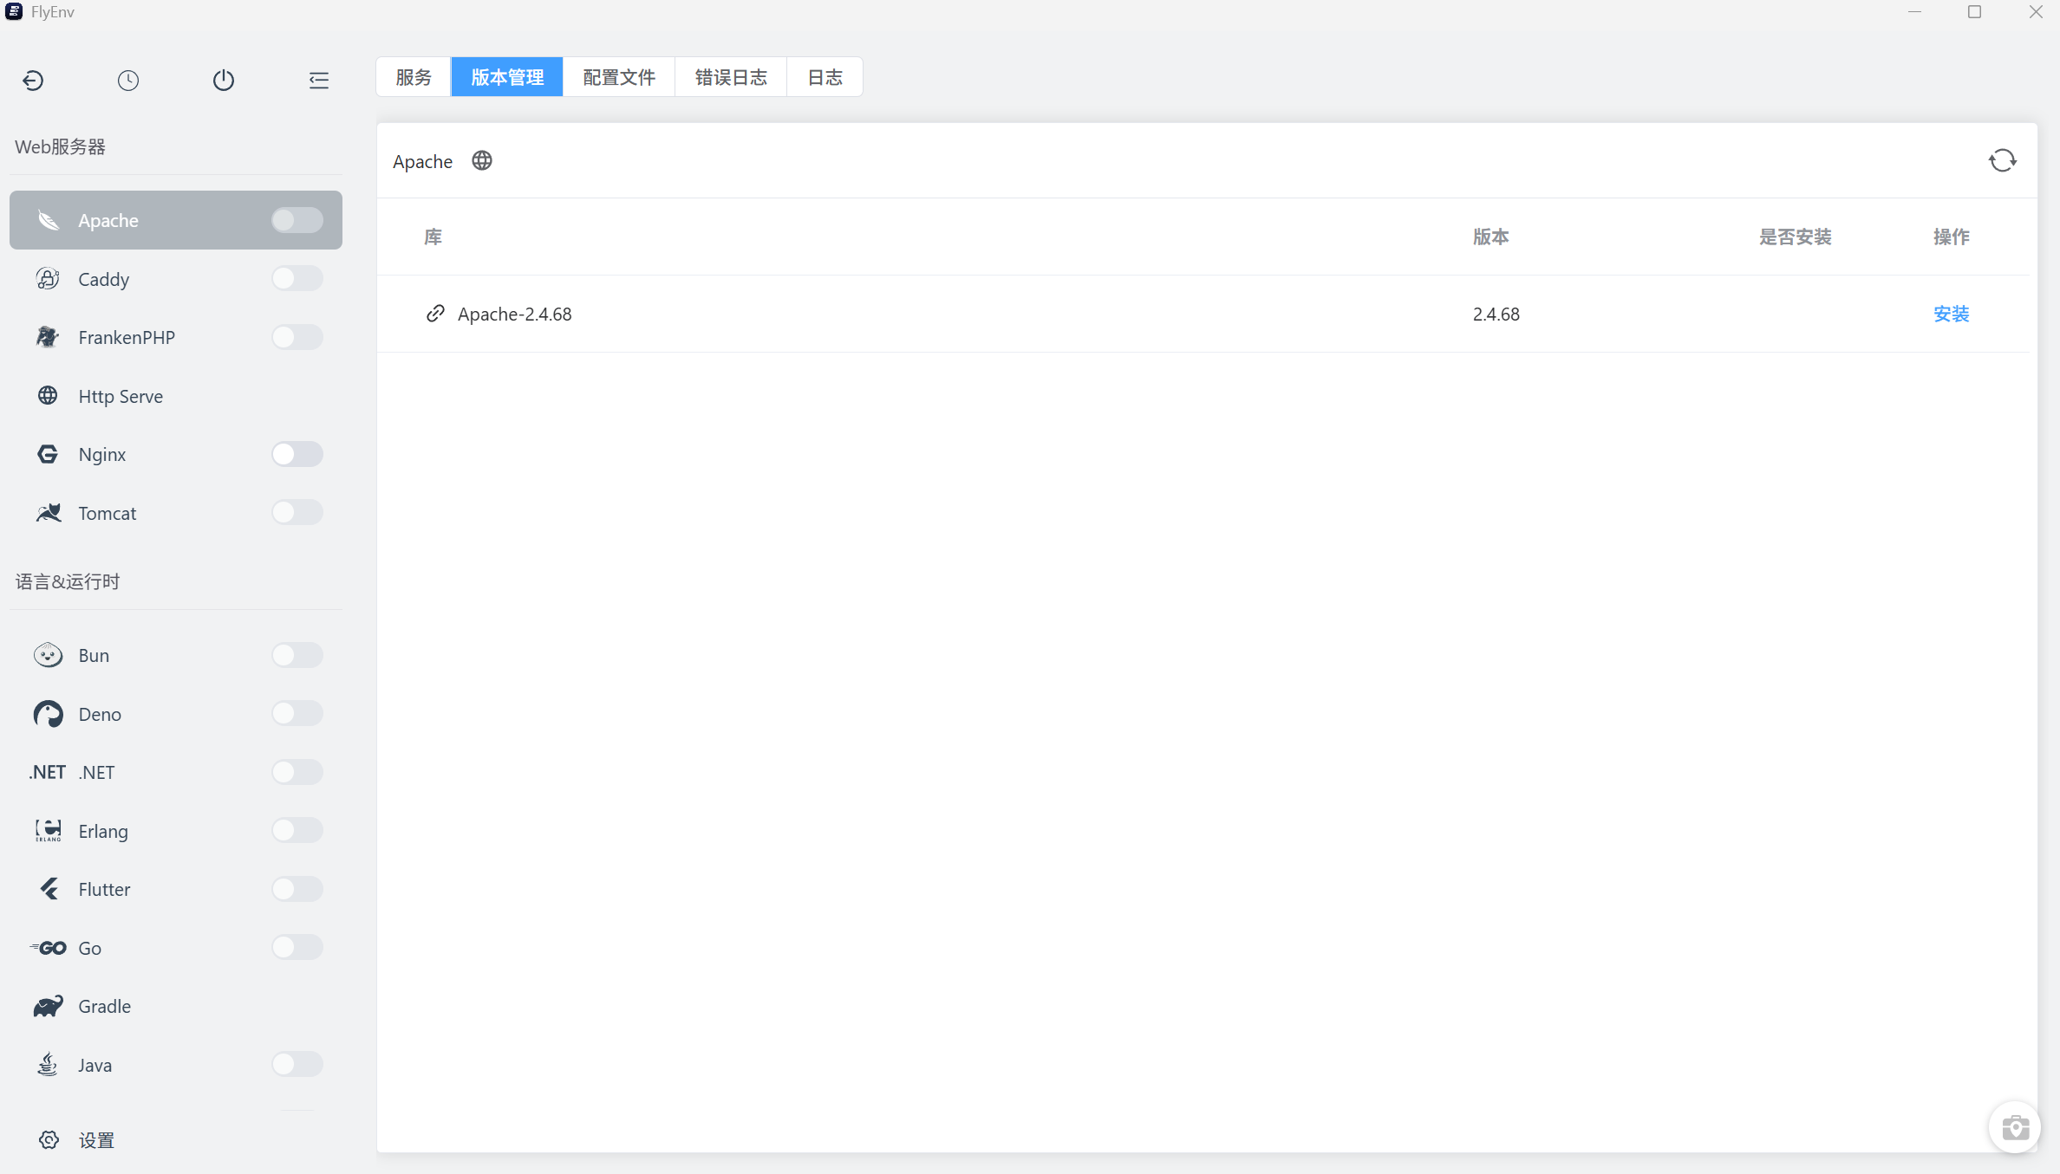
Task: Click the Erlang logo icon
Action: tap(49, 831)
